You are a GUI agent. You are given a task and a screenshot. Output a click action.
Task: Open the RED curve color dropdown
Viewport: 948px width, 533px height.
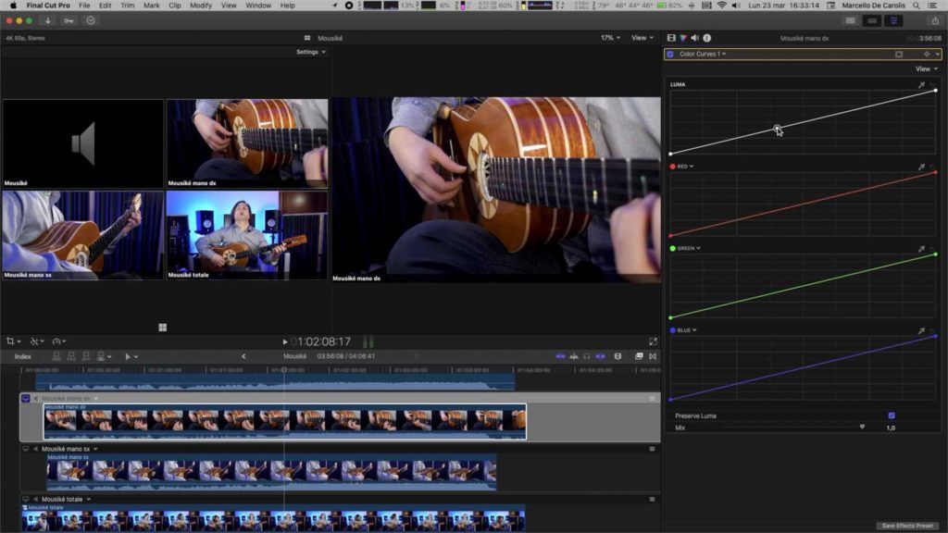tap(685, 167)
